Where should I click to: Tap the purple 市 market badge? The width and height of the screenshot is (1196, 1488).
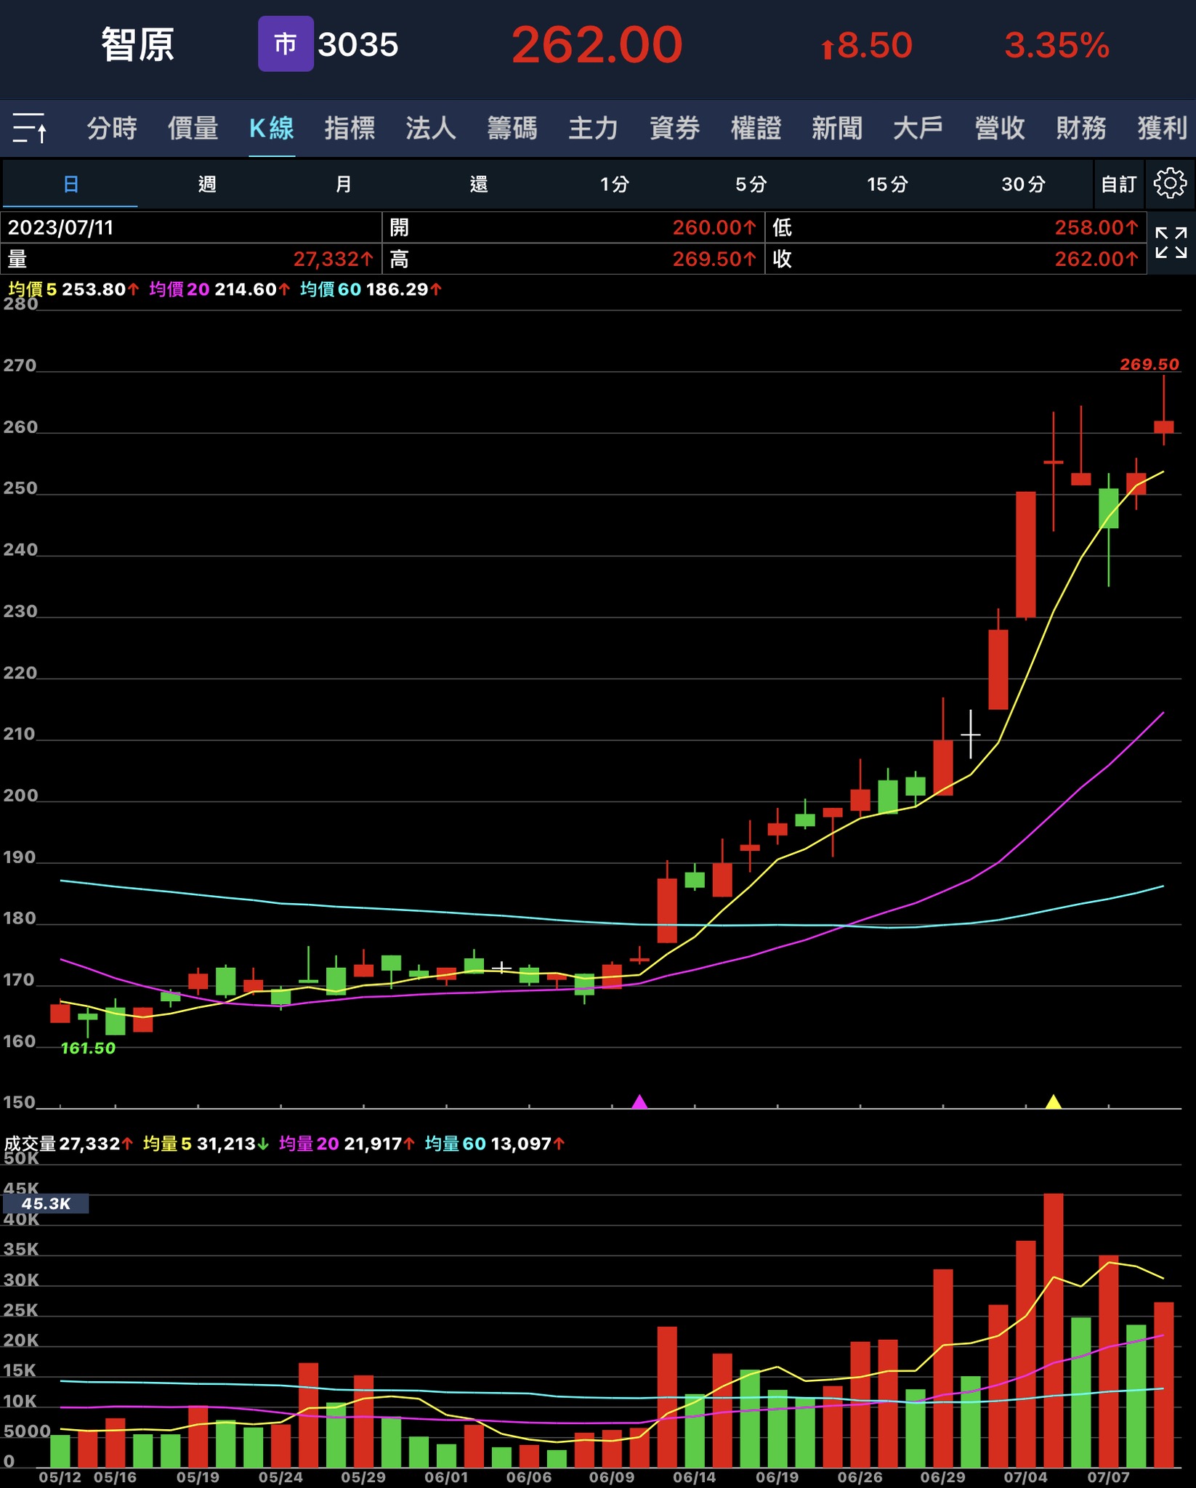[x=285, y=44]
